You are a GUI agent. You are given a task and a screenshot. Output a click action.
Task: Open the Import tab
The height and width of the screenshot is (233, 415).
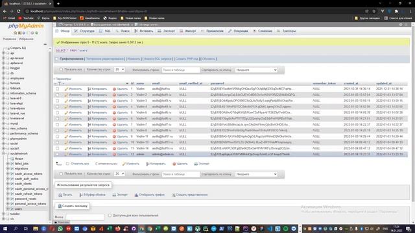[188, 31]
